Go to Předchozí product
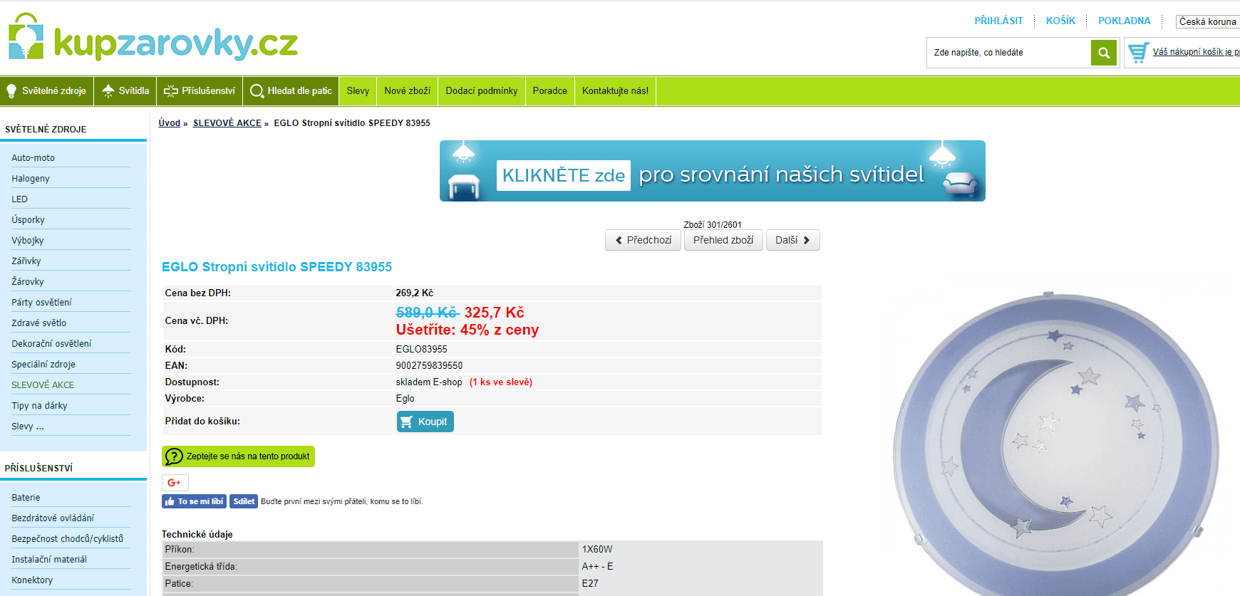This screenshot has height=596, width=1240. pyautogui.click(x=643, y=240)
